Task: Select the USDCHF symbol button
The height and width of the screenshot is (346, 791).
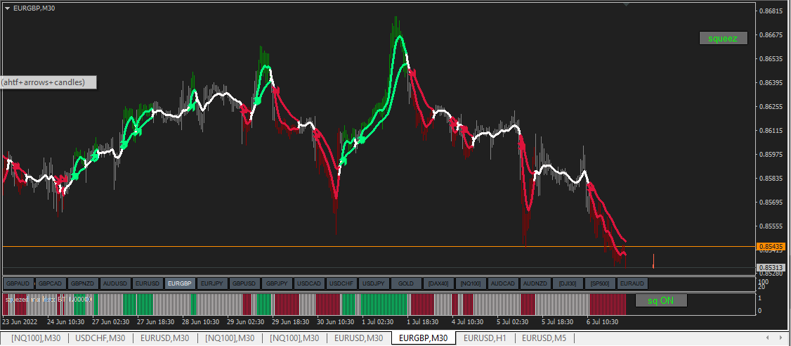Action: click(x=342, y=284)
